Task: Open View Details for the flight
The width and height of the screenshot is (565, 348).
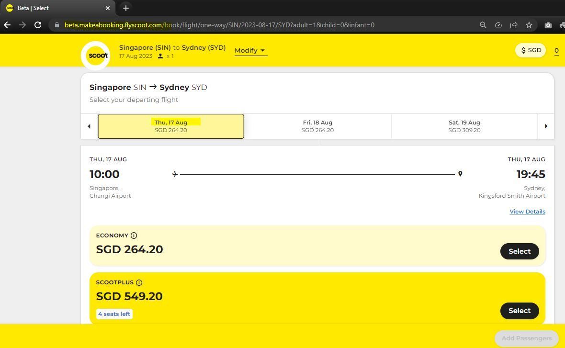Action: 527,211
